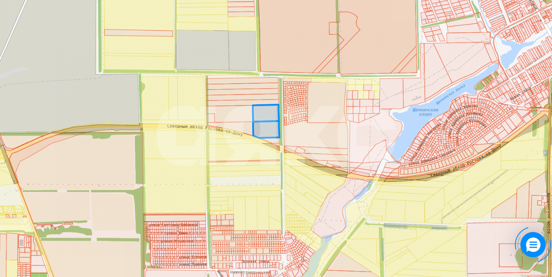This screenshot has height=277, width=552.
Task: Click the Полевая улица street label
Action: pyautogui.click(x=255, y=261)
